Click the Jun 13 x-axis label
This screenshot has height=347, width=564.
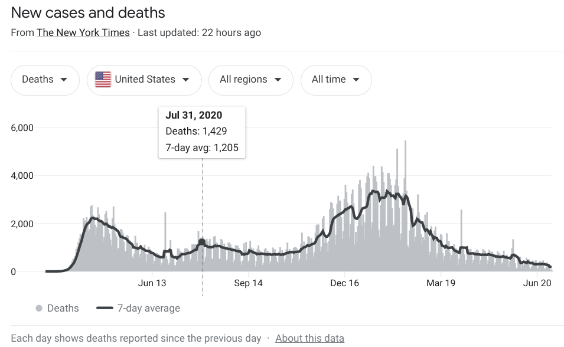[x=152, y=283]
